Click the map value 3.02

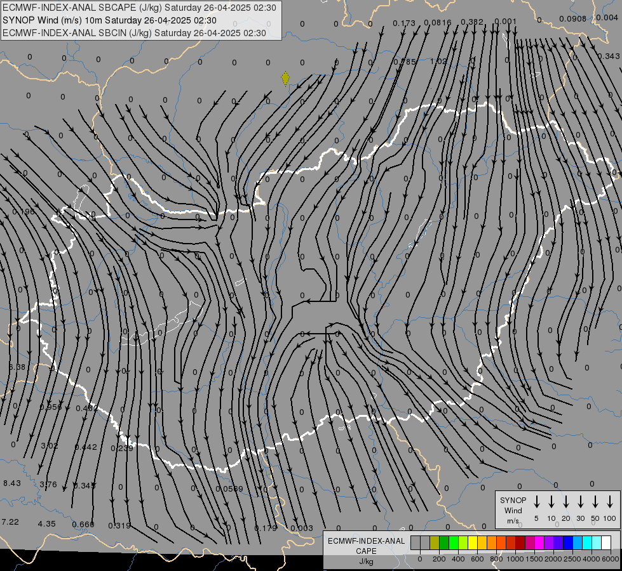coord(50,446)
